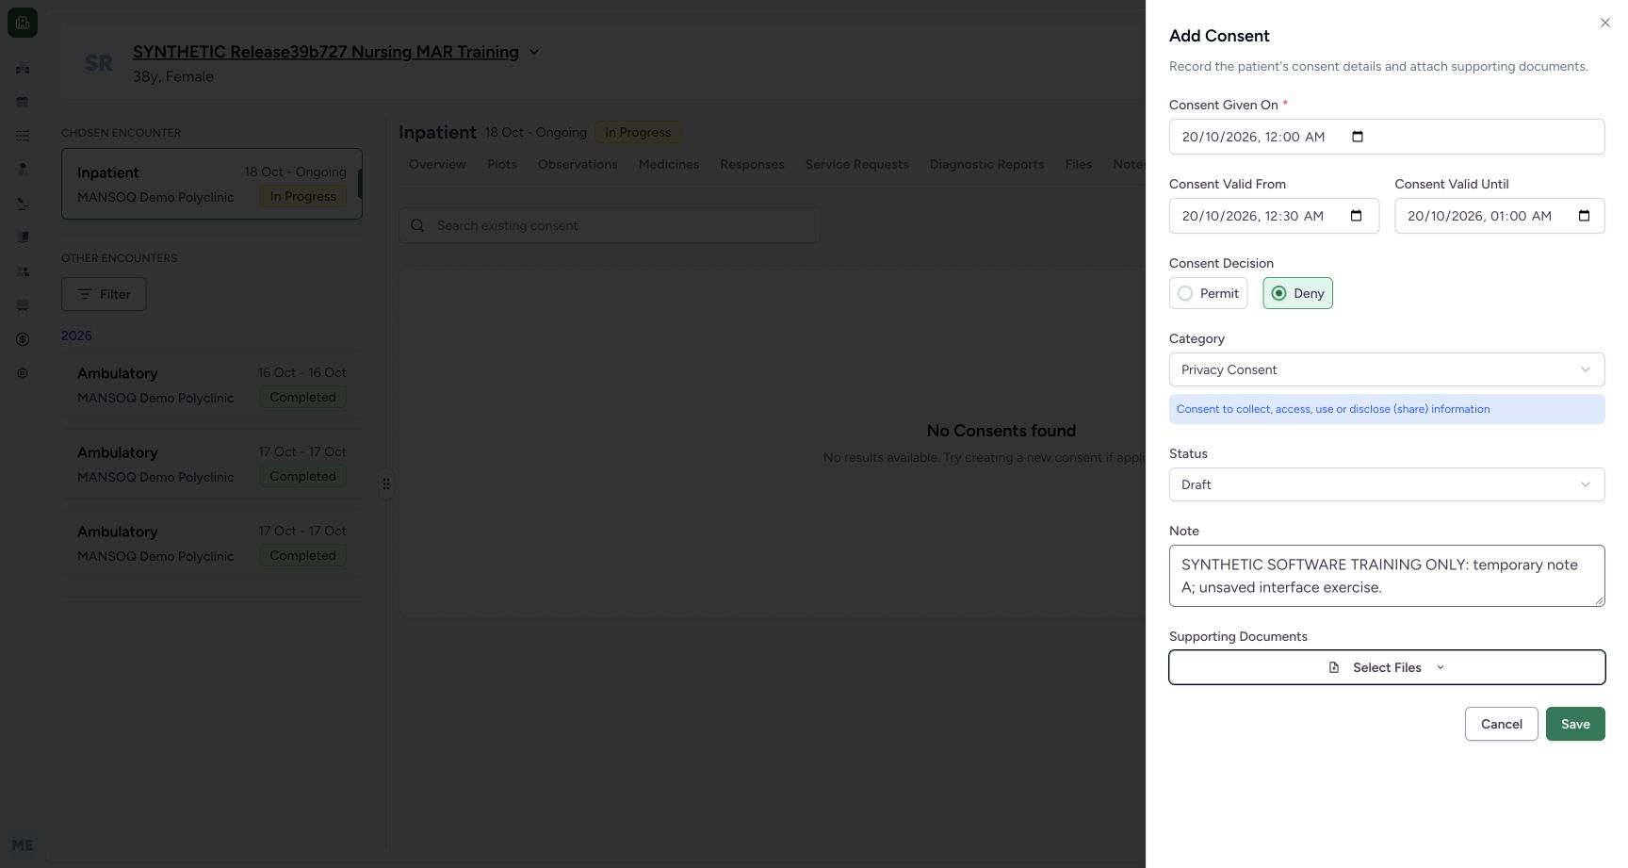Click the Plots tab
The image size is (1628, 868).
(x=502, y=164)
